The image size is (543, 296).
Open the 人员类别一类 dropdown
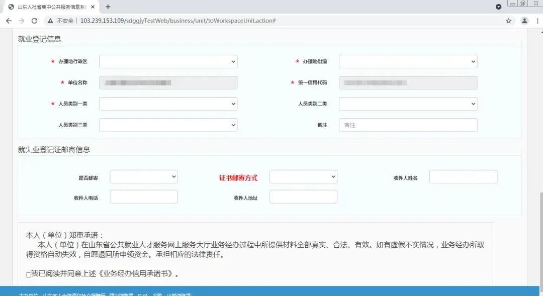(x=168, y=104)
